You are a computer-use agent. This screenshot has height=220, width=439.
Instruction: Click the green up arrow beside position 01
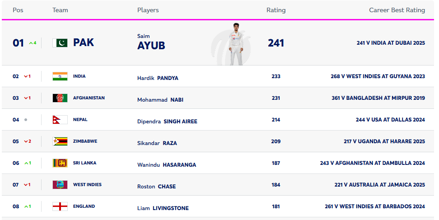click(x=31, y=43)
